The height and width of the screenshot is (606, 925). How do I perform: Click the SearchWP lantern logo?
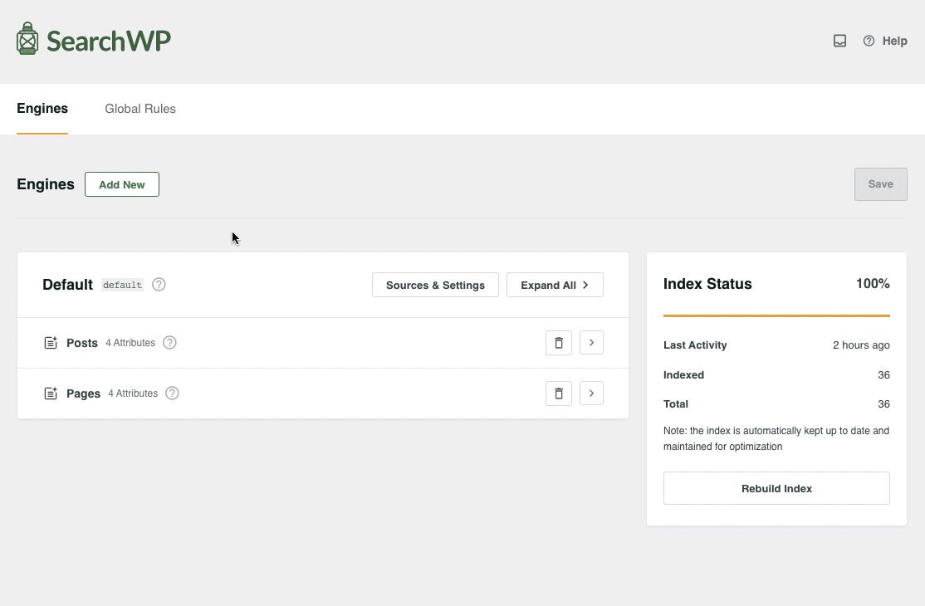26,38
